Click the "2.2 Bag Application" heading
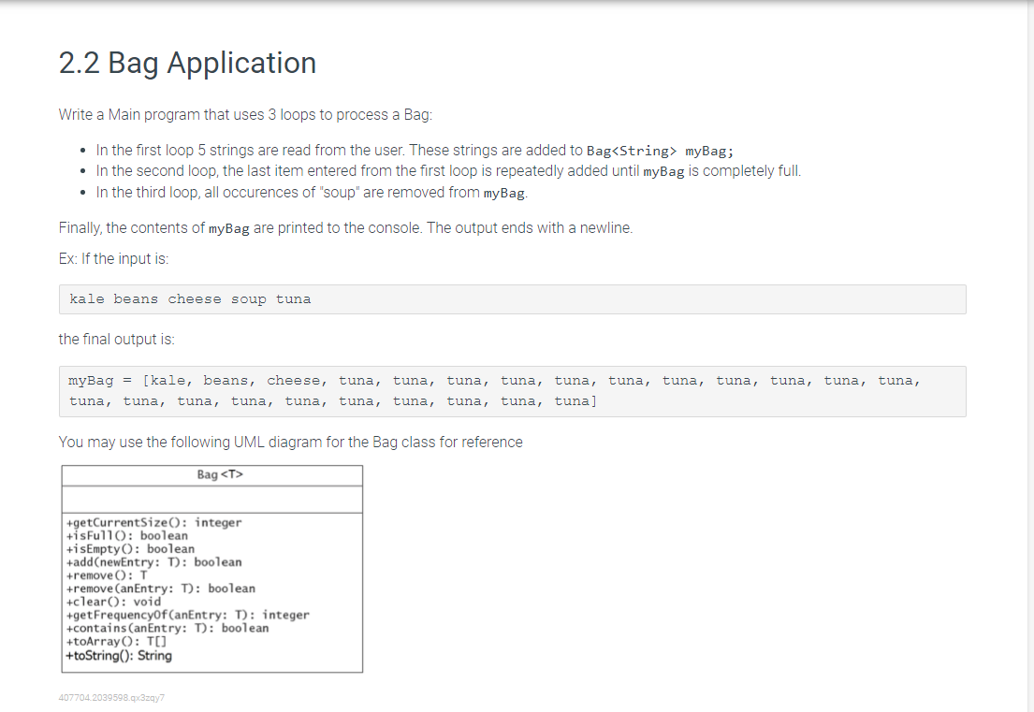Viewport: 1034px width, 712px height. (186, 63)
